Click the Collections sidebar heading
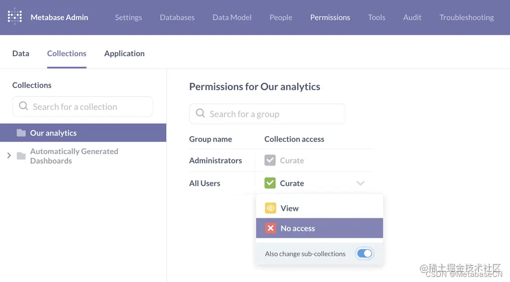 click(32, 85)
